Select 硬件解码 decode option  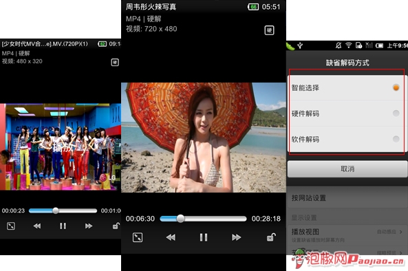tap(347, 113)
